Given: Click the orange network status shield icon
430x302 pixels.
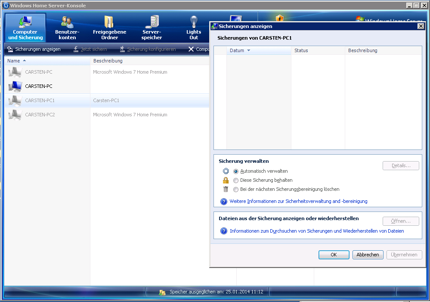Looking at the screenshot, I should [279, 18].
